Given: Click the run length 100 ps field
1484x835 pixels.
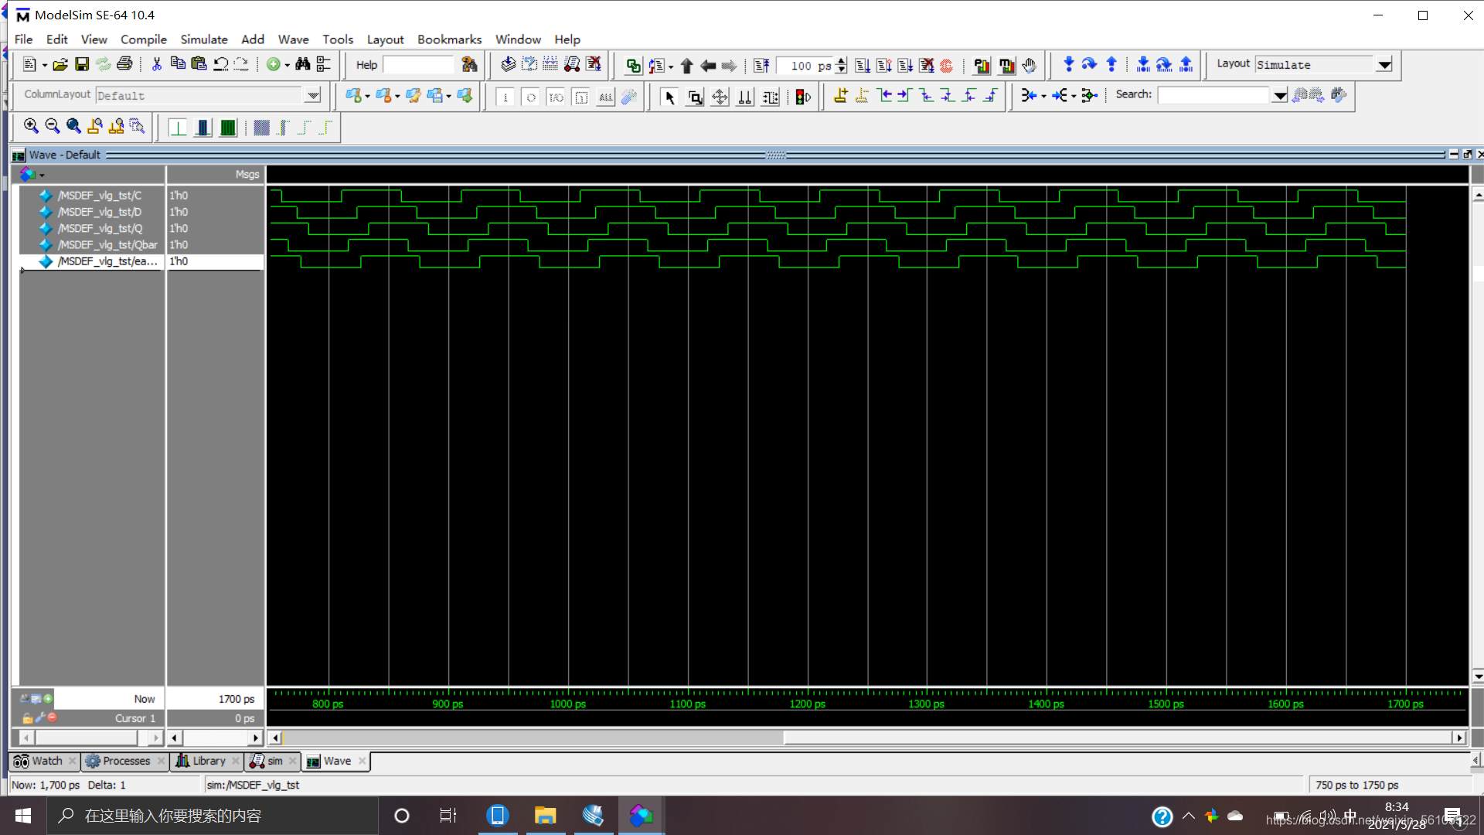Looking at the screenshot, I should click(805, 66).
